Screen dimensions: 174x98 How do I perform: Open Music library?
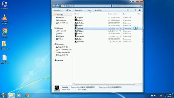[x=60, y=33]
